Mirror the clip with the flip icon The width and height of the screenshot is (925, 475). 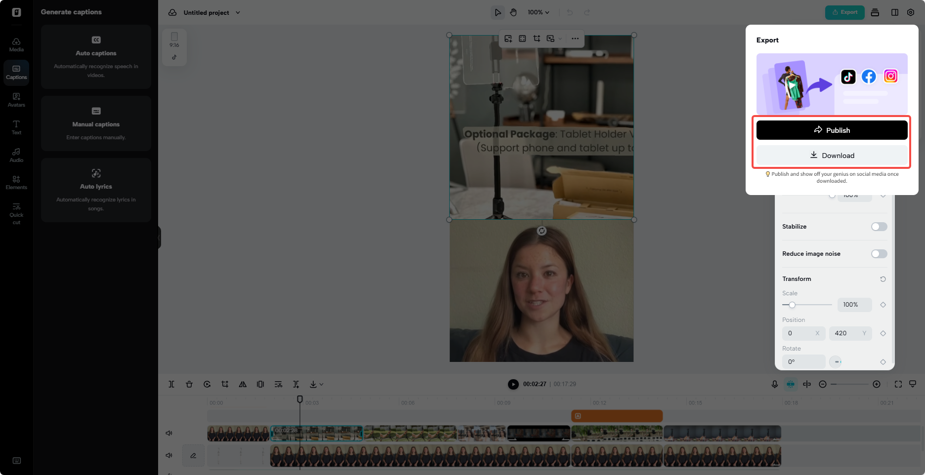[x=243, y=384]
